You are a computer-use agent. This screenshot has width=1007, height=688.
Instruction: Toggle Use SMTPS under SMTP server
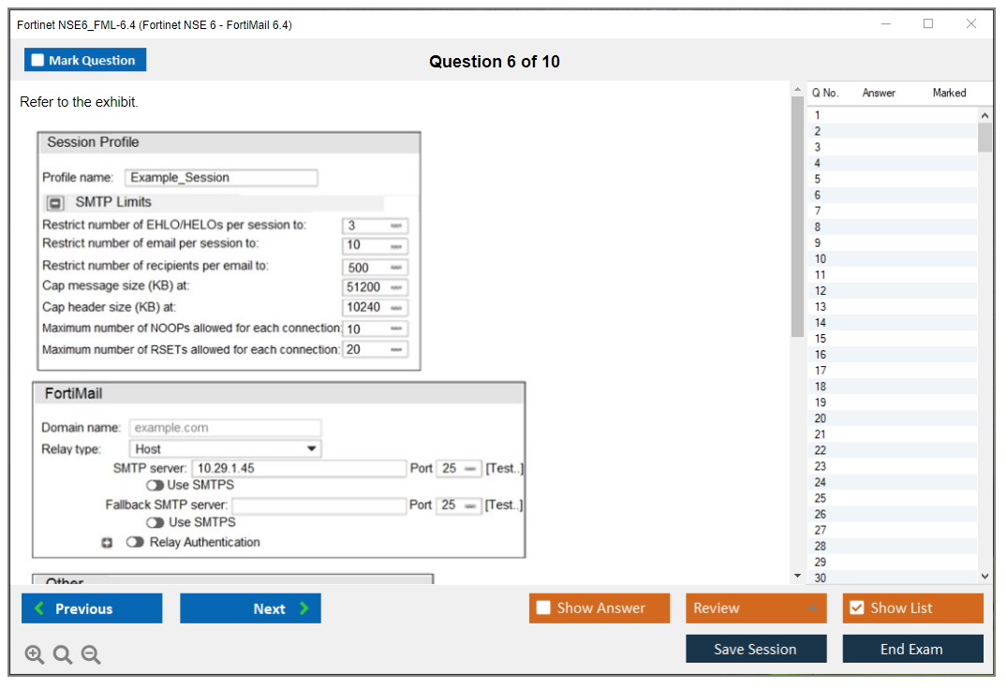point(155,486)
